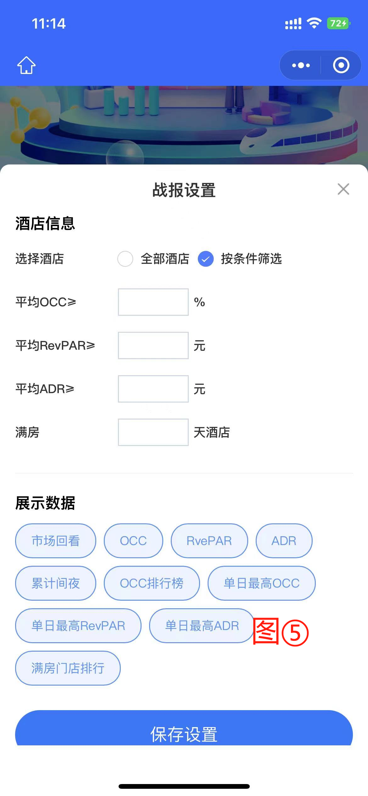Viewport: 368px width, 796px height.
Task: Toggle the 累计间夜 data tag
Action: pyautogui.click(x=56, y=583)
